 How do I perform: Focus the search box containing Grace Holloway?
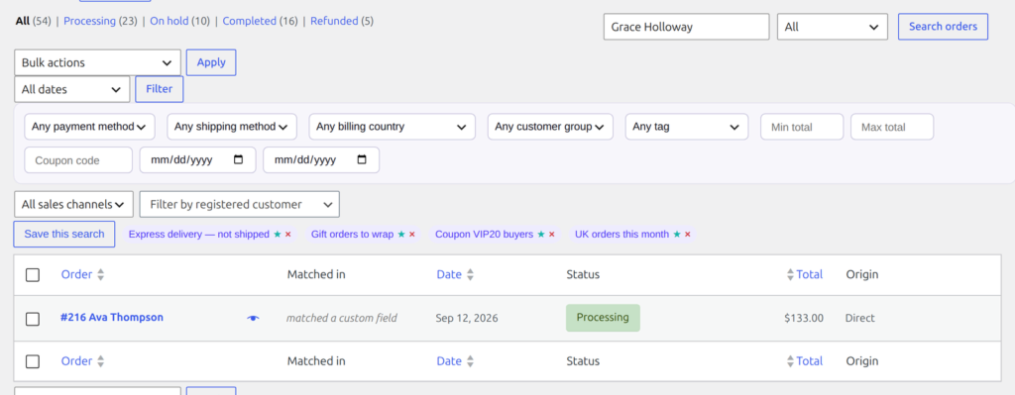coord(686,27)
